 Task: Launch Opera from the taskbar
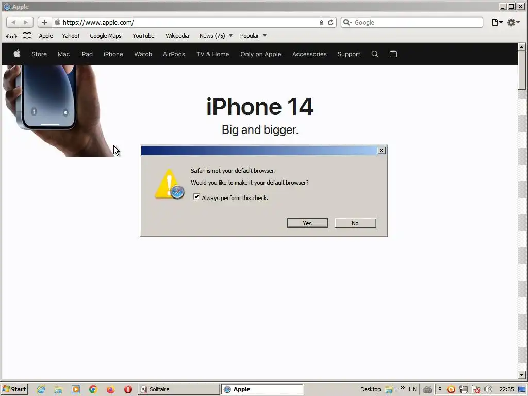pos(128,389)
